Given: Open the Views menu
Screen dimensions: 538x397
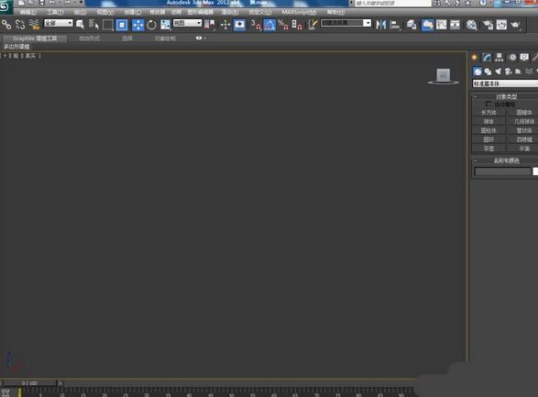Looking at the screenshot, I should [105, 12].
